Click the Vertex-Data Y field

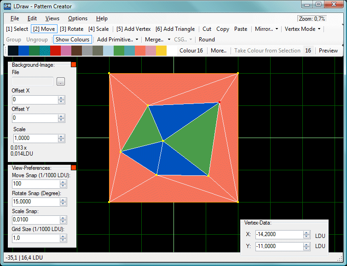coord(279,246)
